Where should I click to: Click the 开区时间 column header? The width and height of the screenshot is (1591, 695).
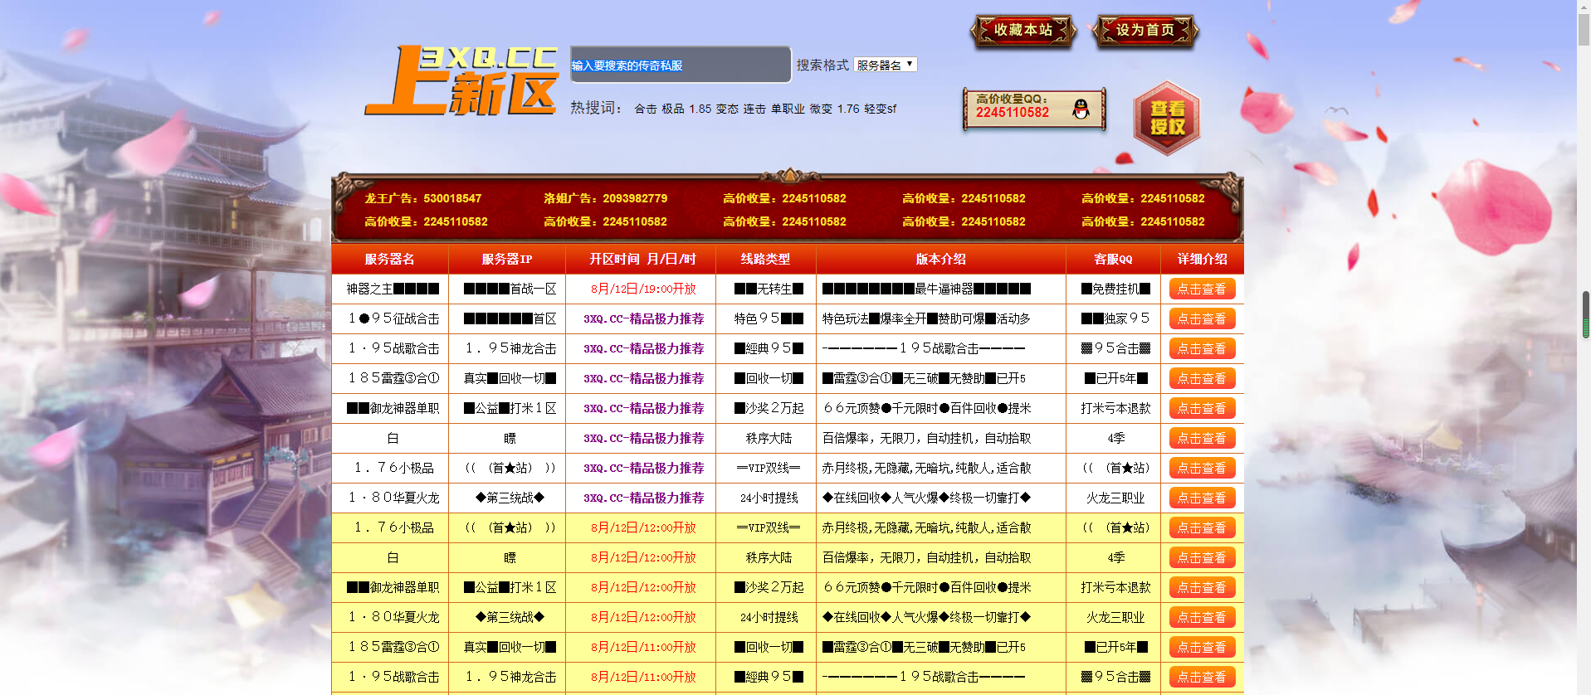[x=642, y=259]
